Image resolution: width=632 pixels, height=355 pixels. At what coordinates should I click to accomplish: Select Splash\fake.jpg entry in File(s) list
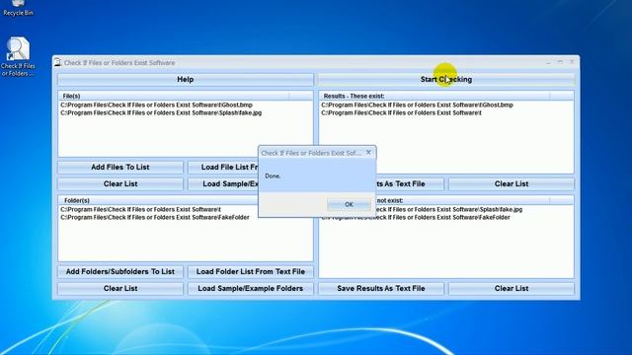161,113
